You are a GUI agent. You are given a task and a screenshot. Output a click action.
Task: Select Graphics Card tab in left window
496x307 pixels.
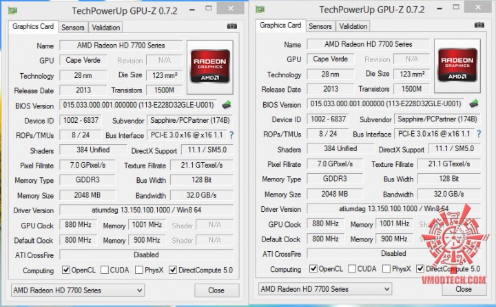[x=33, y=27]
